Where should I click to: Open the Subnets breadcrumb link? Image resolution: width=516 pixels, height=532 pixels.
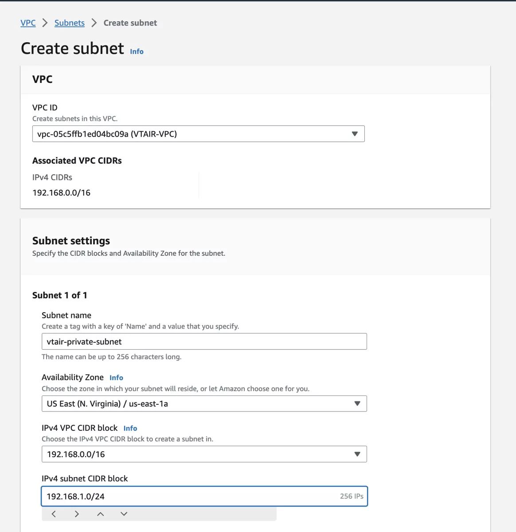[69, 23]
